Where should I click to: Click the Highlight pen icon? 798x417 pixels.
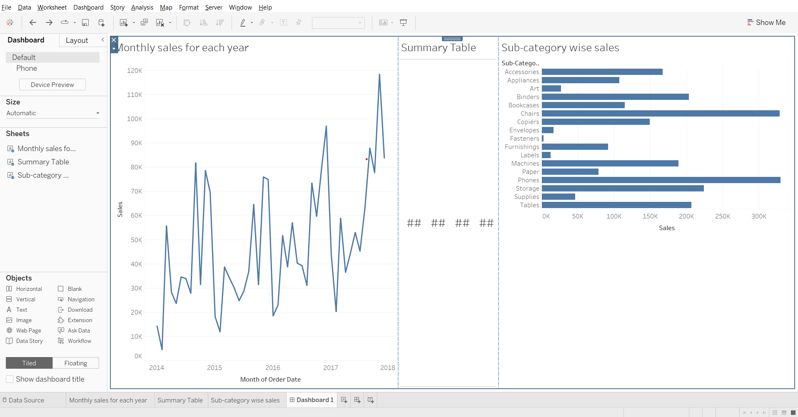point(243,22)
